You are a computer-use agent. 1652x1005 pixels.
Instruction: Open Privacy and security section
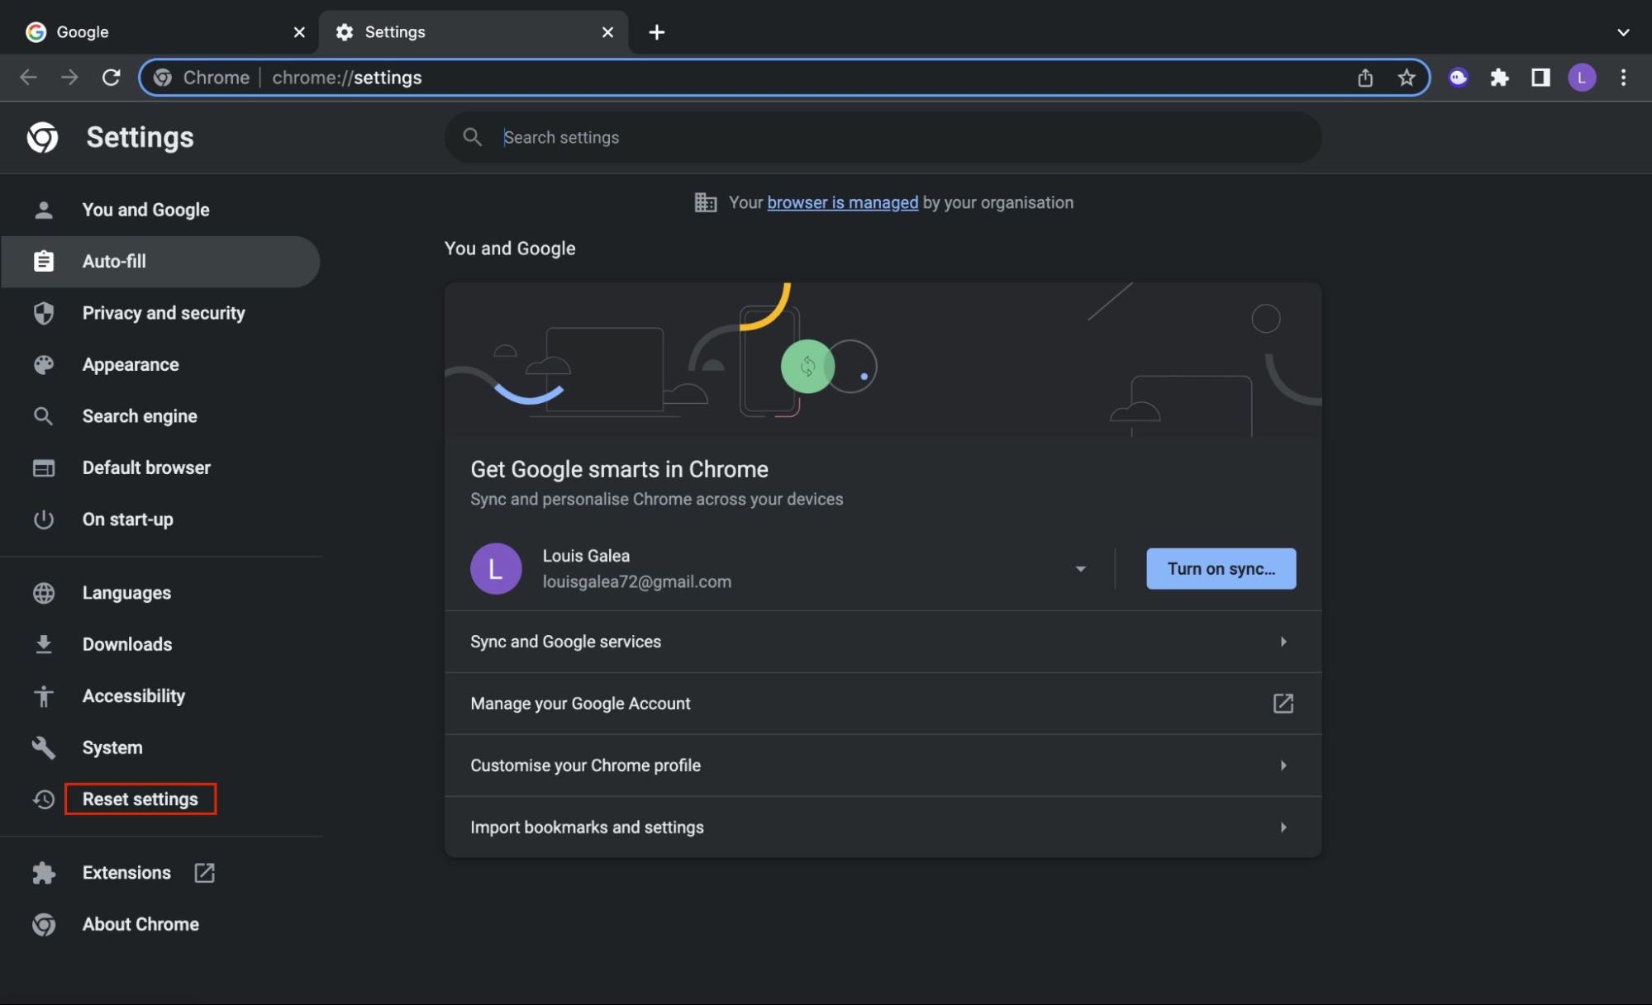click(160, 313)
